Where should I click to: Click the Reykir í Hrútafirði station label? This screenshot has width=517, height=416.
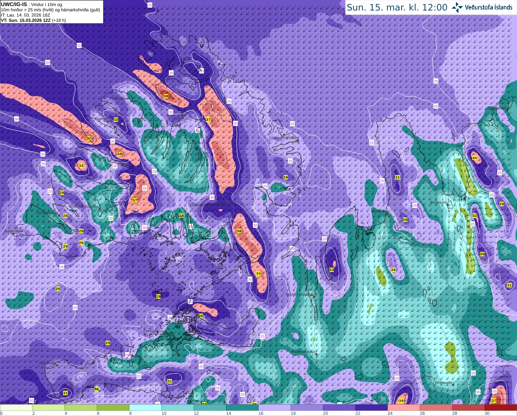(x=300, y=294)
